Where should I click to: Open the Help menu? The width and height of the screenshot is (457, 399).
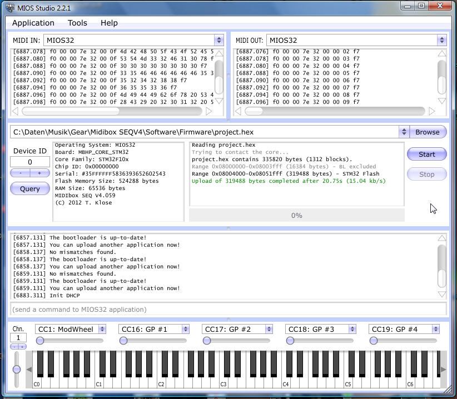(109, 23)
